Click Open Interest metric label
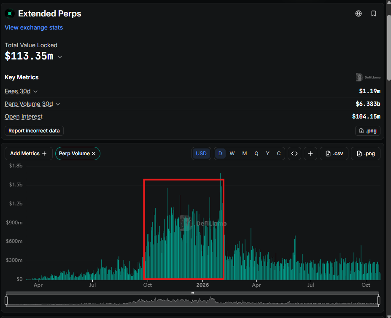391x318 pixels. point(24,116)
